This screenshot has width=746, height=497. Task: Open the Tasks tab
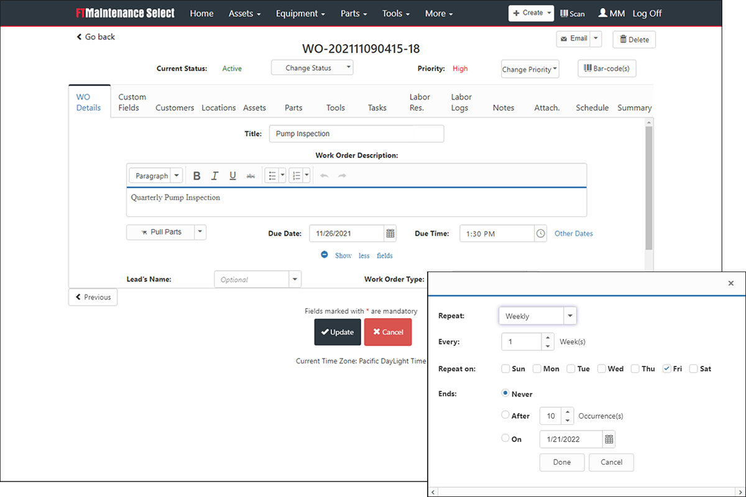tap(377, 107)
